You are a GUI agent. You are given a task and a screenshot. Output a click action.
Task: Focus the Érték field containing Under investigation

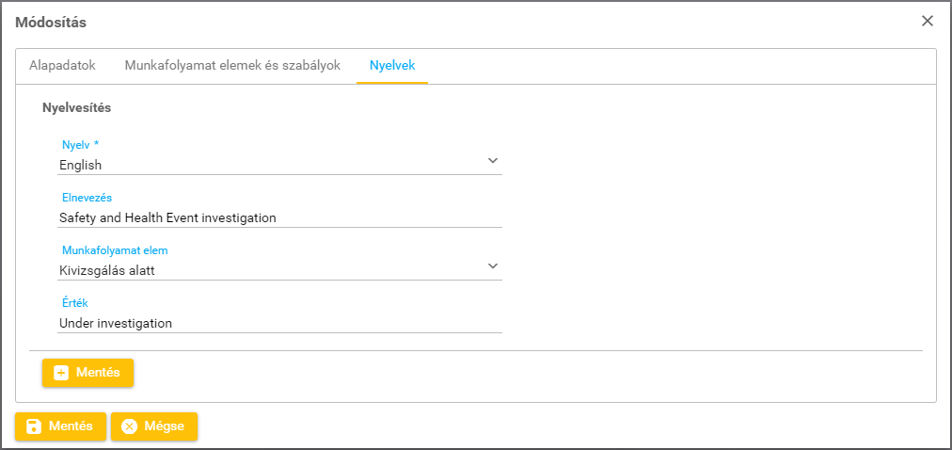pos(279,323)
